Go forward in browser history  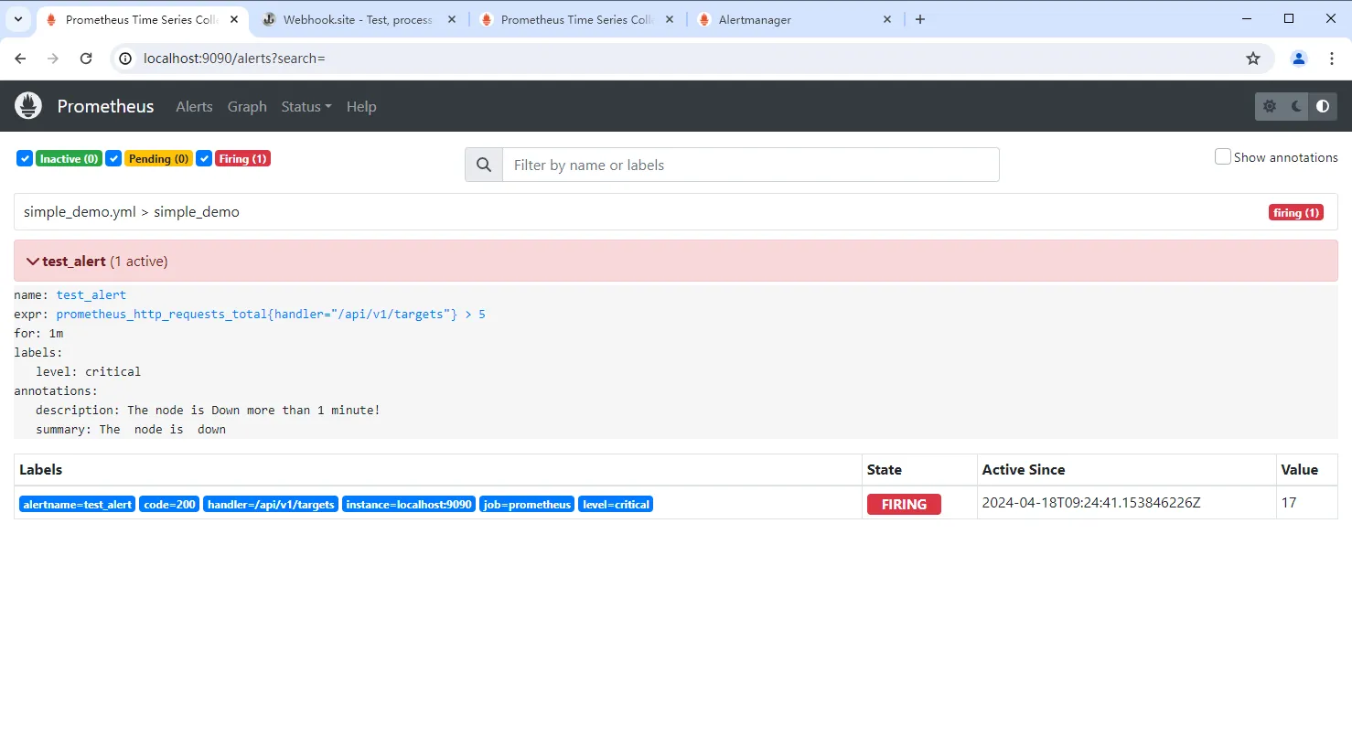click(x=53, y=59)
